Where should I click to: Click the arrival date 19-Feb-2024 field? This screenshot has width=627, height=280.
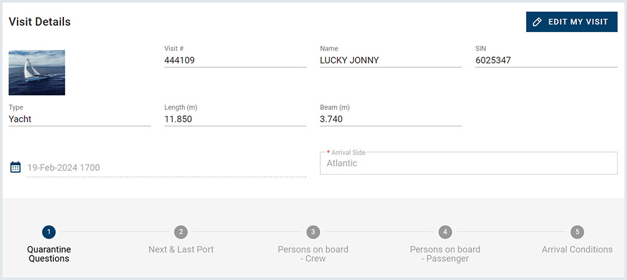point(166,168)
